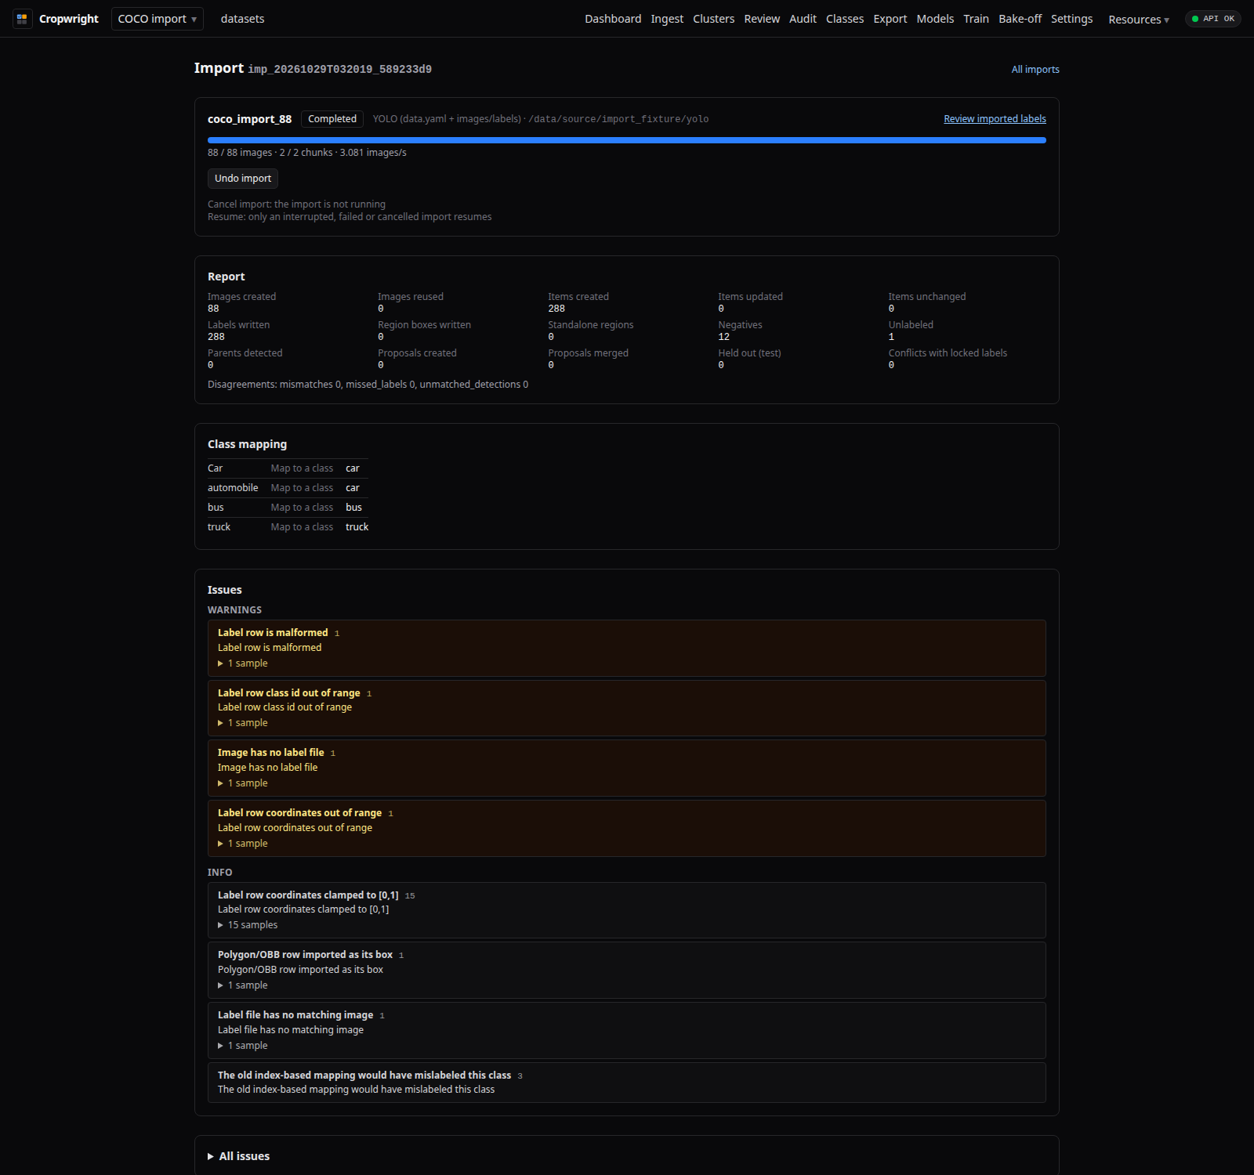Expand the 15 samples for clamped coordinates
The width and height of the screenshot is (1254, 1175).
click(x=248, y=925)
